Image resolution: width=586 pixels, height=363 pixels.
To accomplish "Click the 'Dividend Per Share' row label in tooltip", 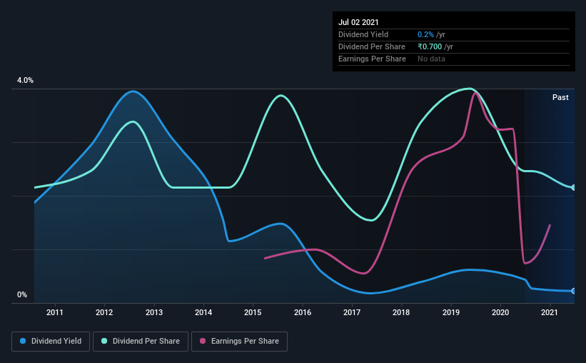I will (371, 46).
